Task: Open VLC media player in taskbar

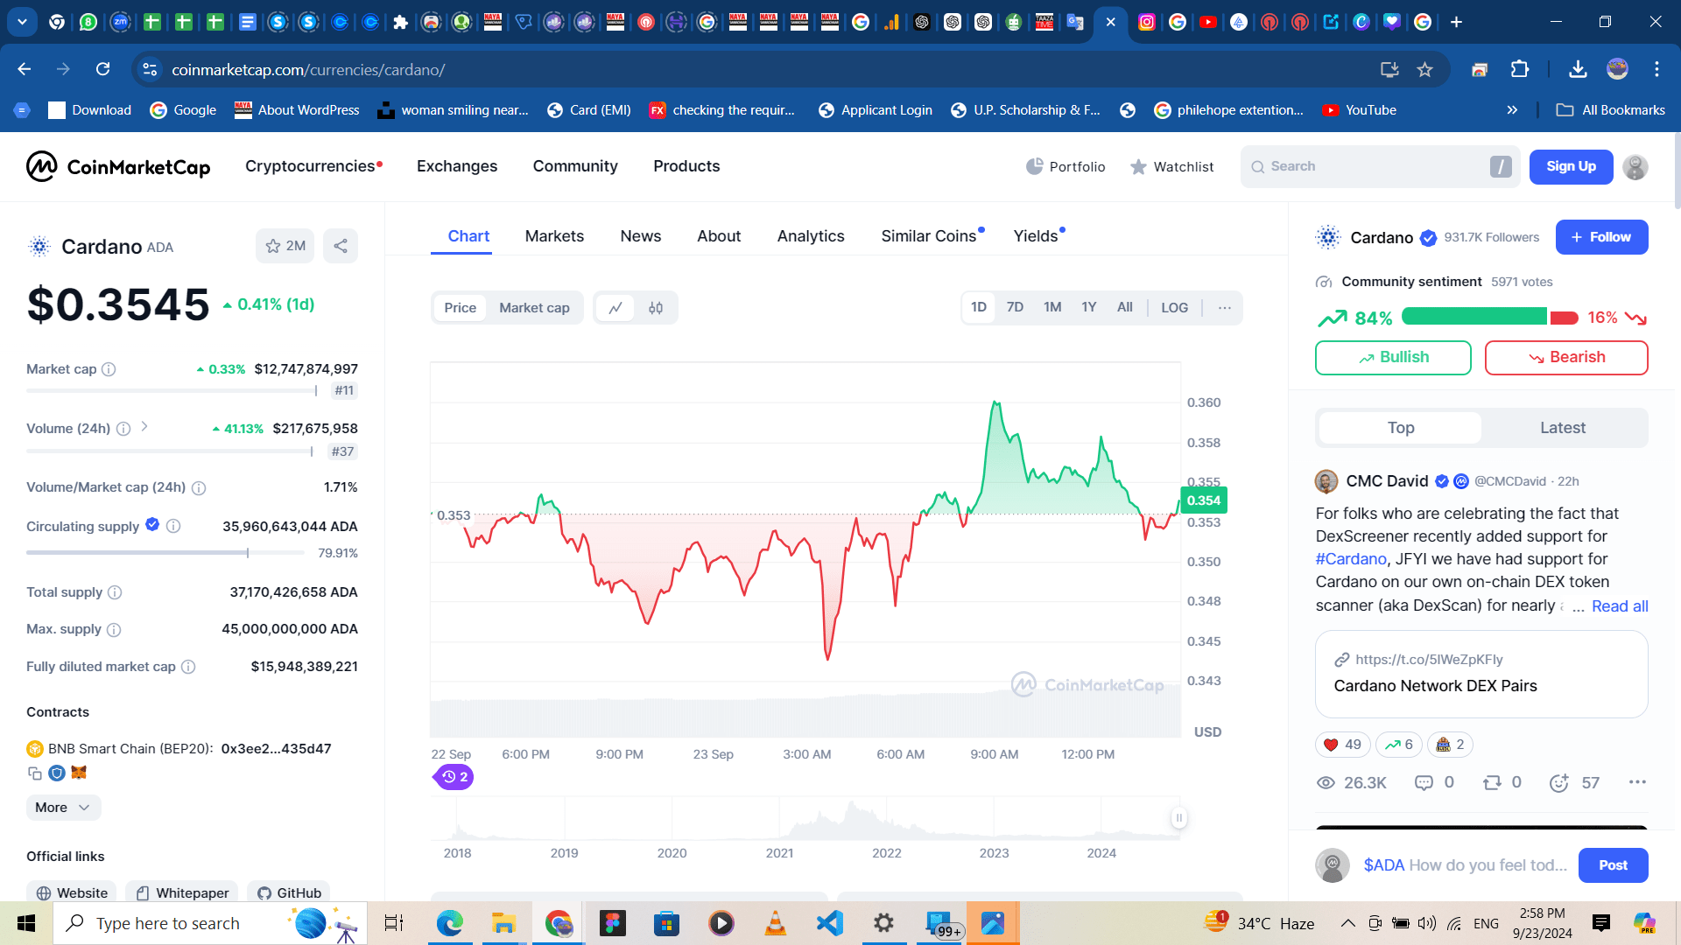Action: tap(775, 923)
